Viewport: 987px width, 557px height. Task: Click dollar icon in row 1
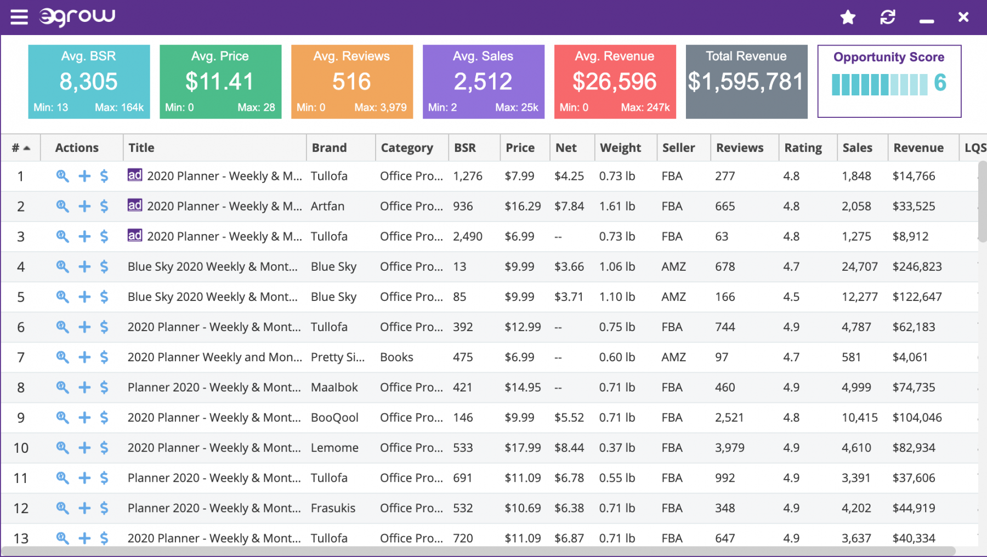tap(104, 176)
